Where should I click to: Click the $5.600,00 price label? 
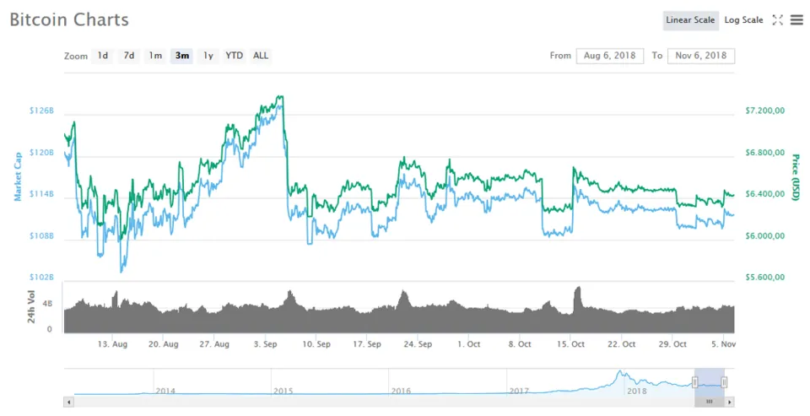click(764, 277)
